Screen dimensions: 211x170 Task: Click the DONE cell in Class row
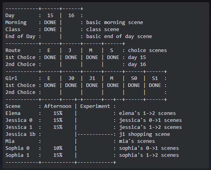point(50,29)
